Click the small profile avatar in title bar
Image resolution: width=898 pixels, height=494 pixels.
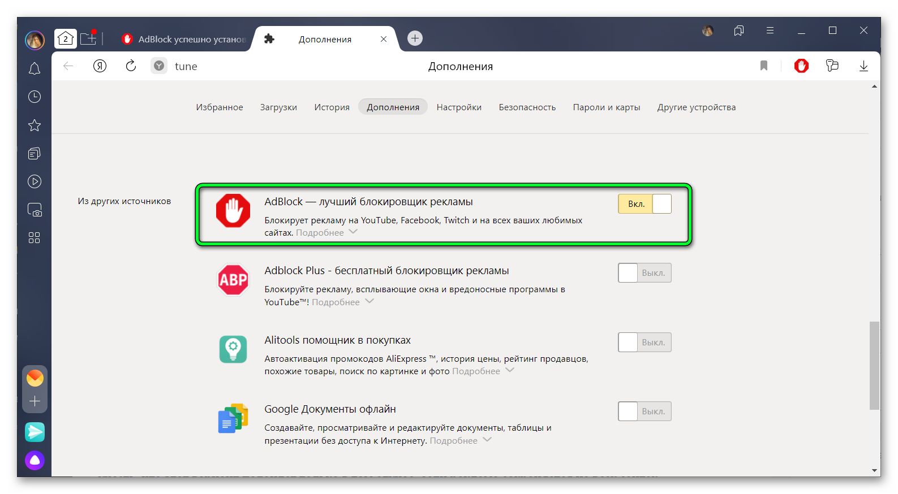tap(708, 31)
